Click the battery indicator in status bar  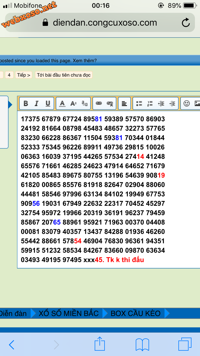click(x=190, y=5)
